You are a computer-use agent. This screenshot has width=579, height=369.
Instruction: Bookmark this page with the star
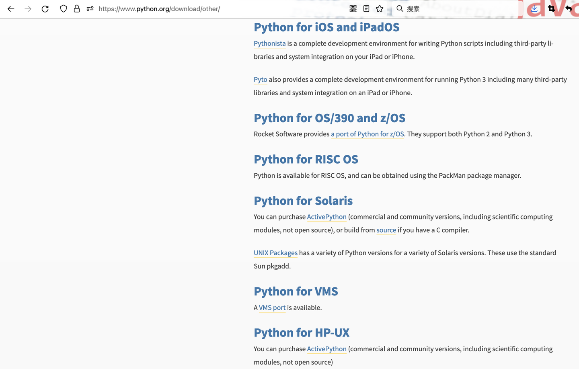click(380, 9)
